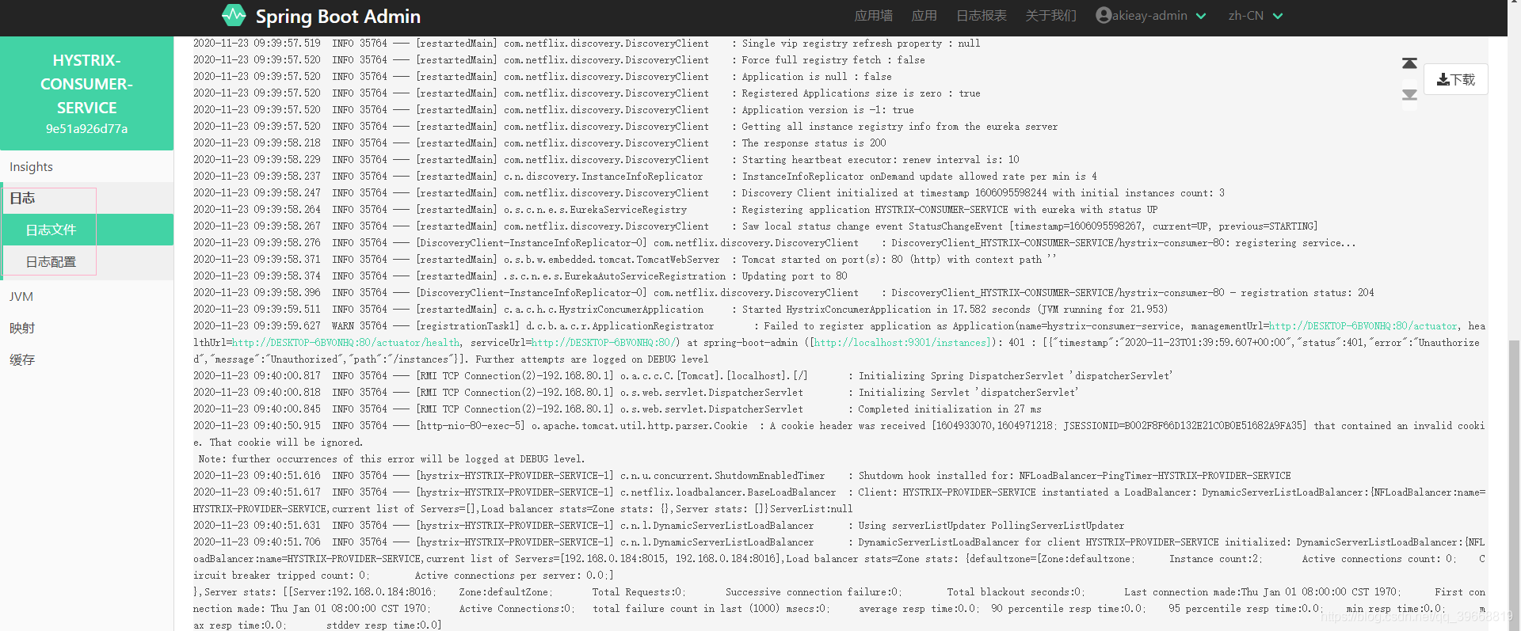Open the zh-CN language dropdown
Viewport: 1521px width, 631px height.
(x=1256, y=16)
